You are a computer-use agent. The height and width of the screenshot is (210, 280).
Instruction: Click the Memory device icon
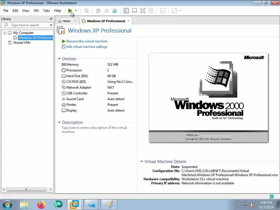(x=63, y=65)
